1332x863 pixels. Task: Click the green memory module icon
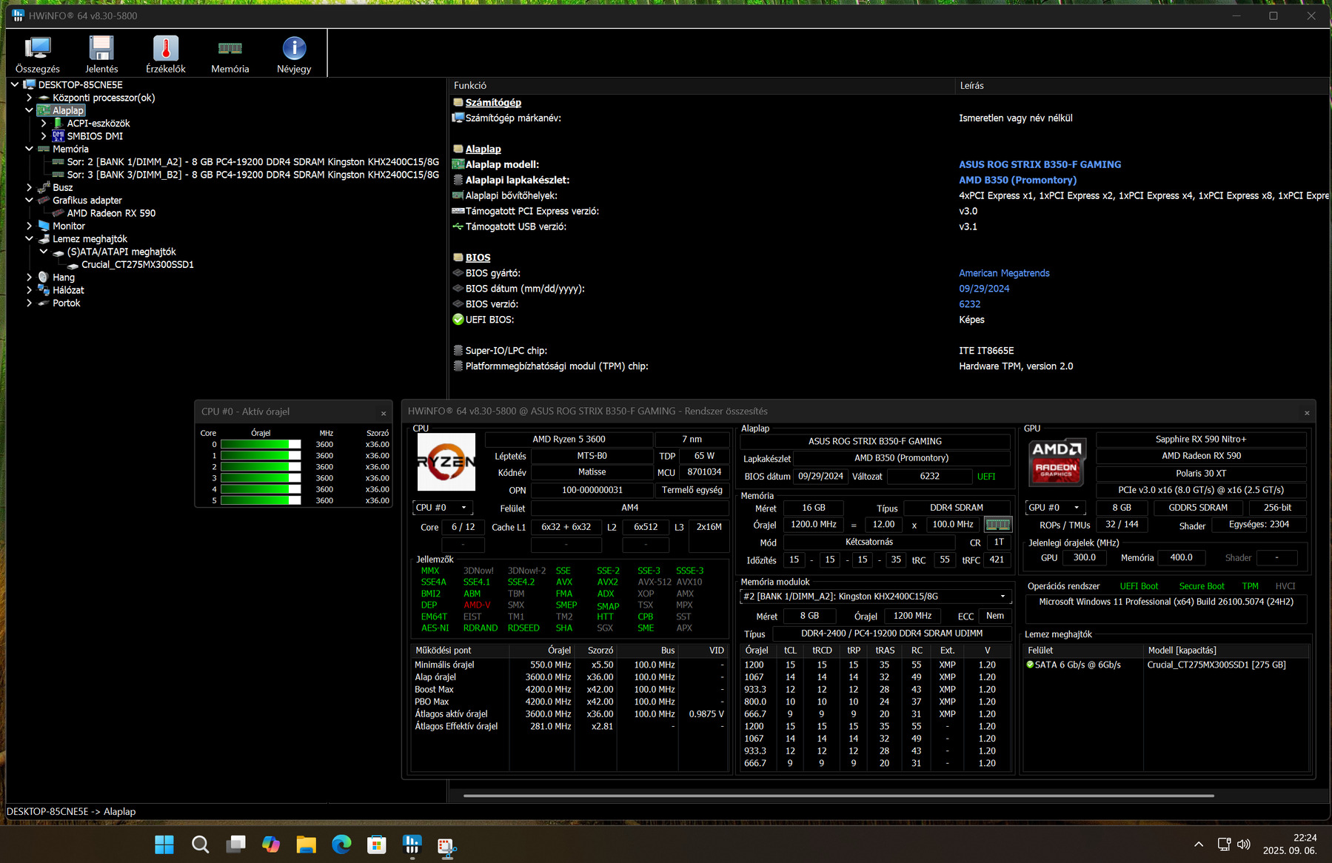[997, 524]
